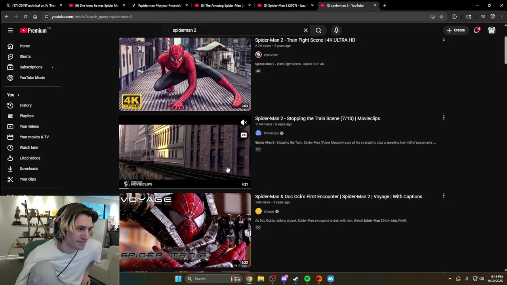Clear the search query with X
The height and width of the screenshot is (285, 507).
point(306,30)
